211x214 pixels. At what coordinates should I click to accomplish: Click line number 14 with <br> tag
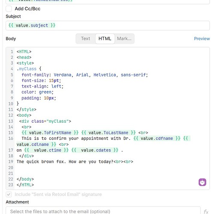click(x=11, y=127)
